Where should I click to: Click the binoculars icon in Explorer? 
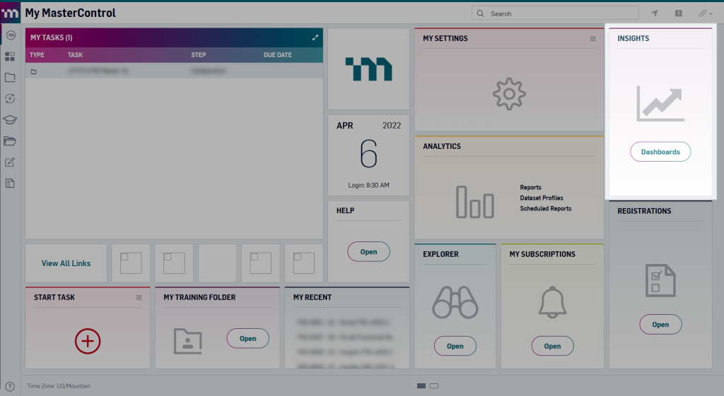click(455, 302)
